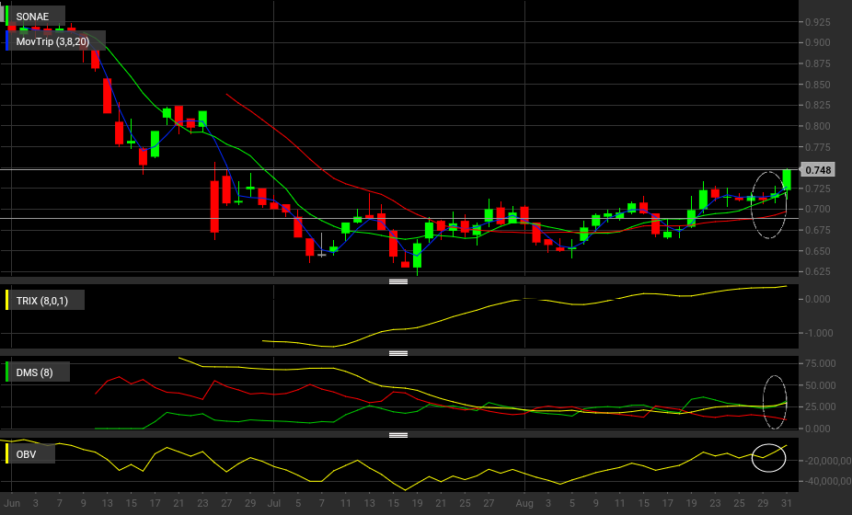Click the 0.625 price axis label
This screenshot has height=515, width=852.
[x=818, y=271]
